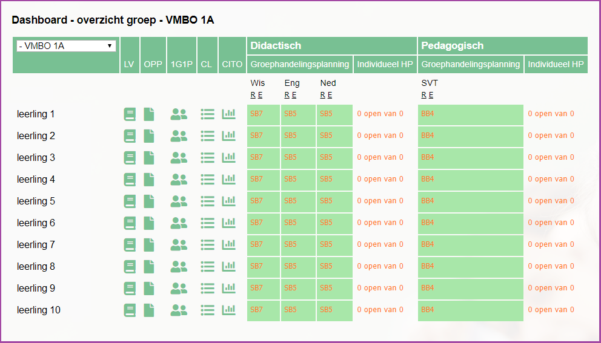
Task: Open the LV book icon for leerling 1
Action: coord(130,114)
